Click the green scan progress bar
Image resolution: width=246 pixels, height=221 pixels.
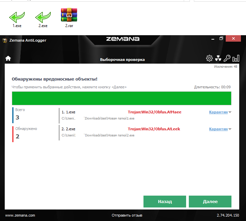coord(121,98)
